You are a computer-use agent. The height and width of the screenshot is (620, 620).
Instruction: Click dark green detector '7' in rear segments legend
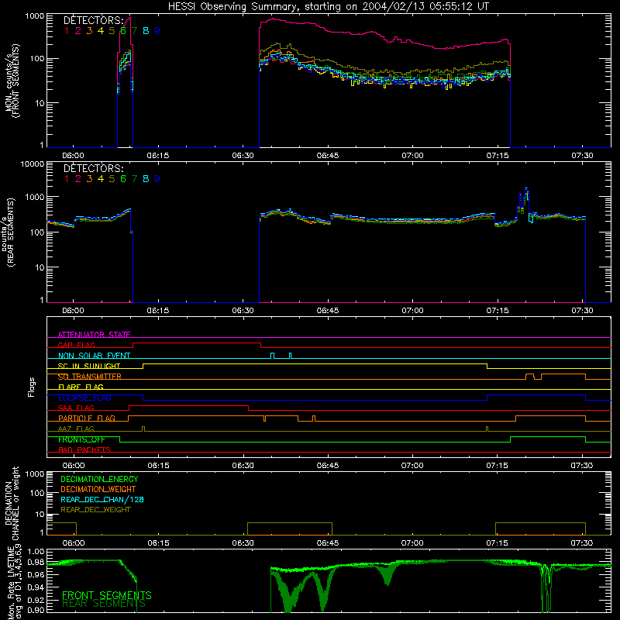[x=134, y=179]
